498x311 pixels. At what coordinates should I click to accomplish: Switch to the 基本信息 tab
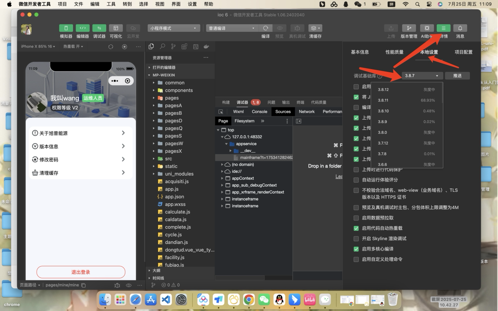tap(360, 52)
